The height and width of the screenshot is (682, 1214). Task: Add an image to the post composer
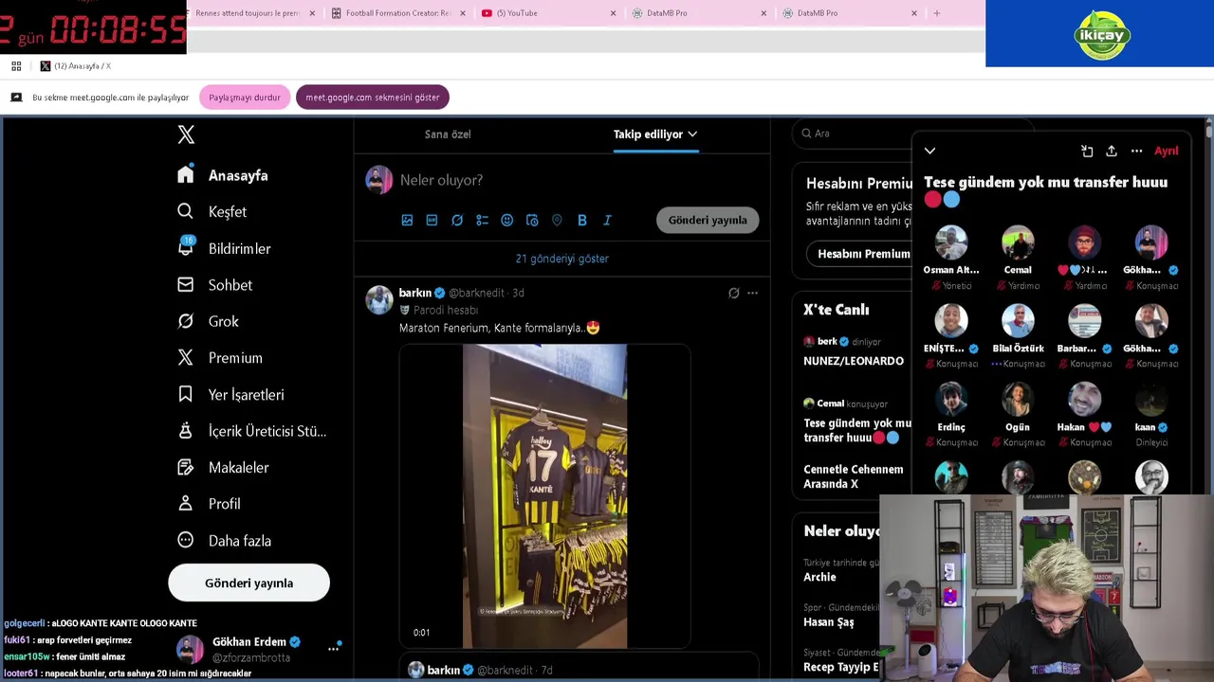(x=407, y=220)
